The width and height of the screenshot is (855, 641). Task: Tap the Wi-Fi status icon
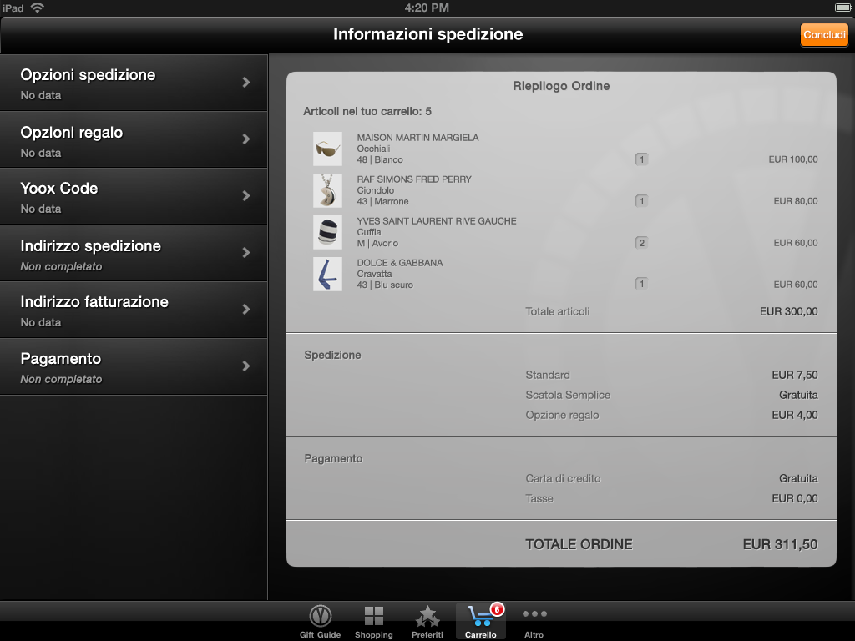[37, 7]
